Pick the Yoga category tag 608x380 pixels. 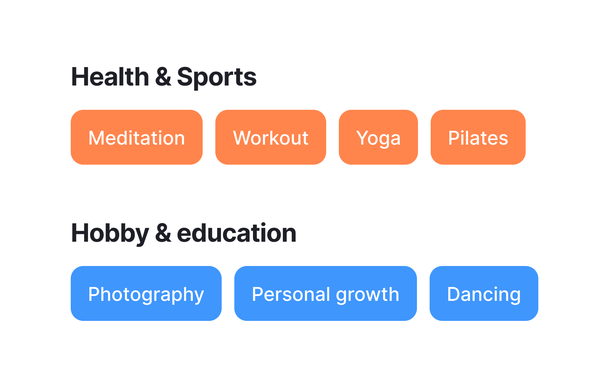[378, 137]
